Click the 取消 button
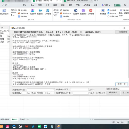This screenshot has height=129, width=129. point(125,93)
